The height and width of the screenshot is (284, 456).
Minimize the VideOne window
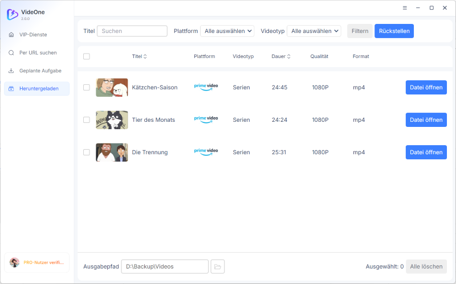pyautogui.click(x=418, y=8)
